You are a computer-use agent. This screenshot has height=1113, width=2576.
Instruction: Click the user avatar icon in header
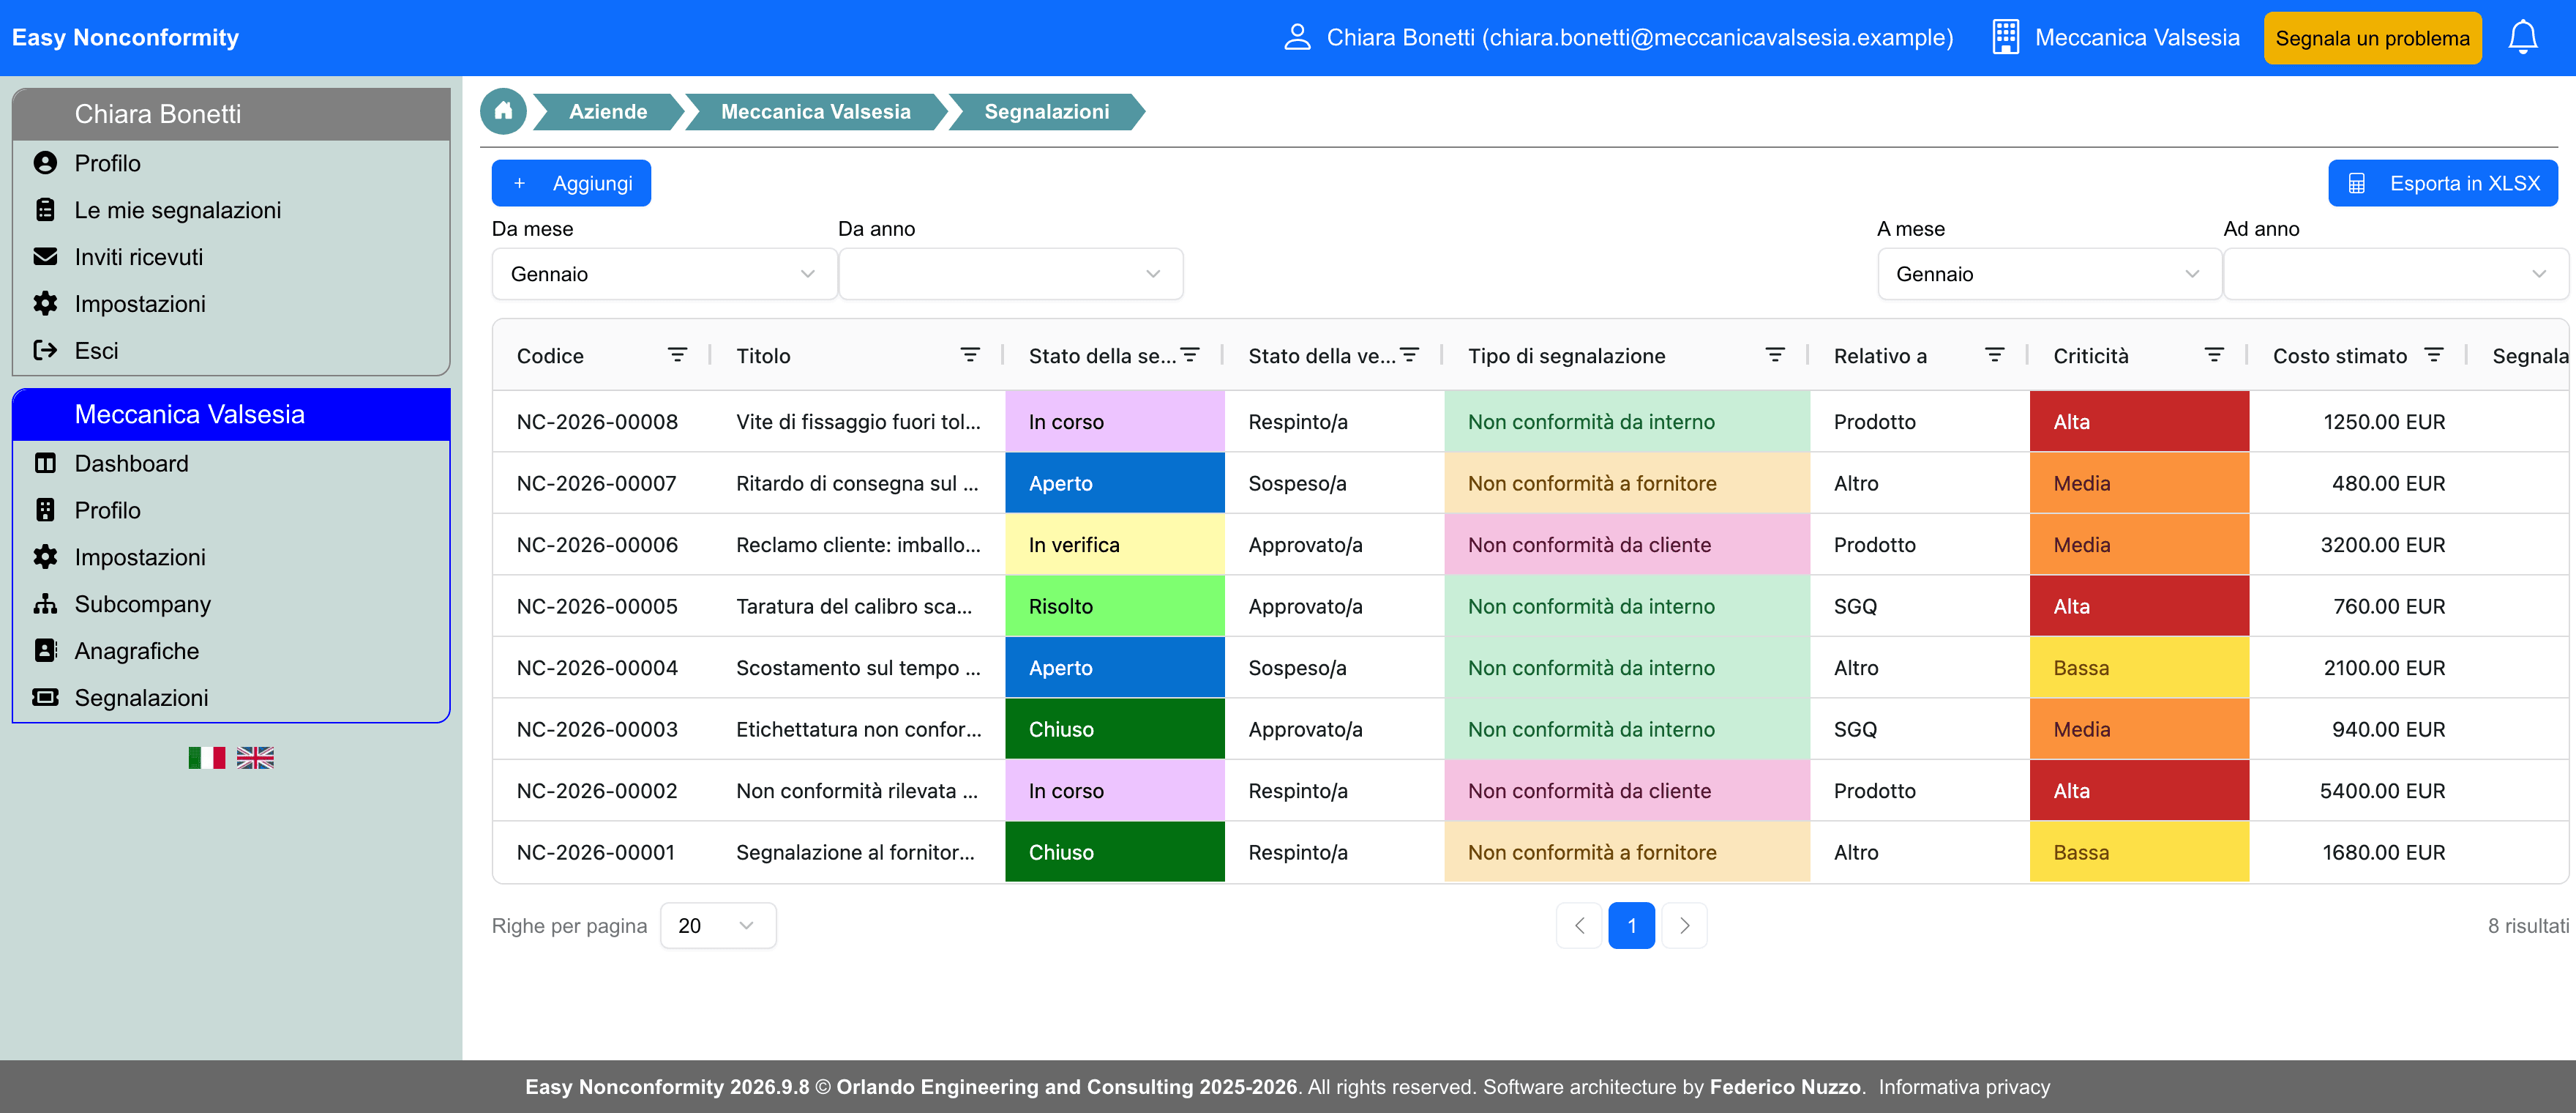[x=1297, y=38]
